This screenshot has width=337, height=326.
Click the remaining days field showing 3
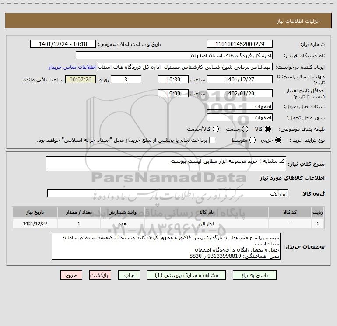tap(126, 79)
